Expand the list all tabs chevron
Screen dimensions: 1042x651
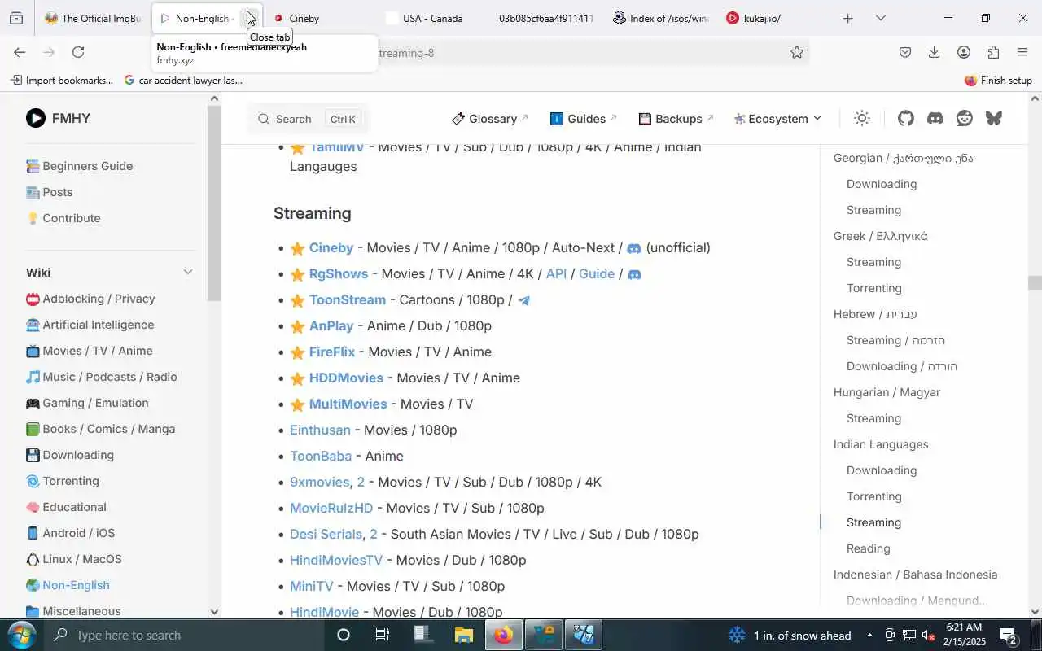[880, 18]
